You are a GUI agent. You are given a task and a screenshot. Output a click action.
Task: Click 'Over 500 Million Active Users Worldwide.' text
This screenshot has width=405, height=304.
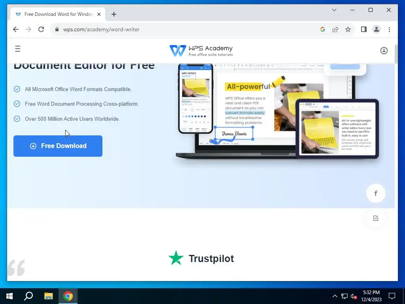click(x=72, y=119)
